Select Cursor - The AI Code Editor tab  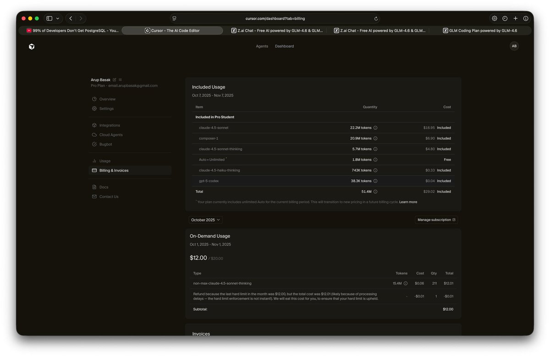pos(172,31)
